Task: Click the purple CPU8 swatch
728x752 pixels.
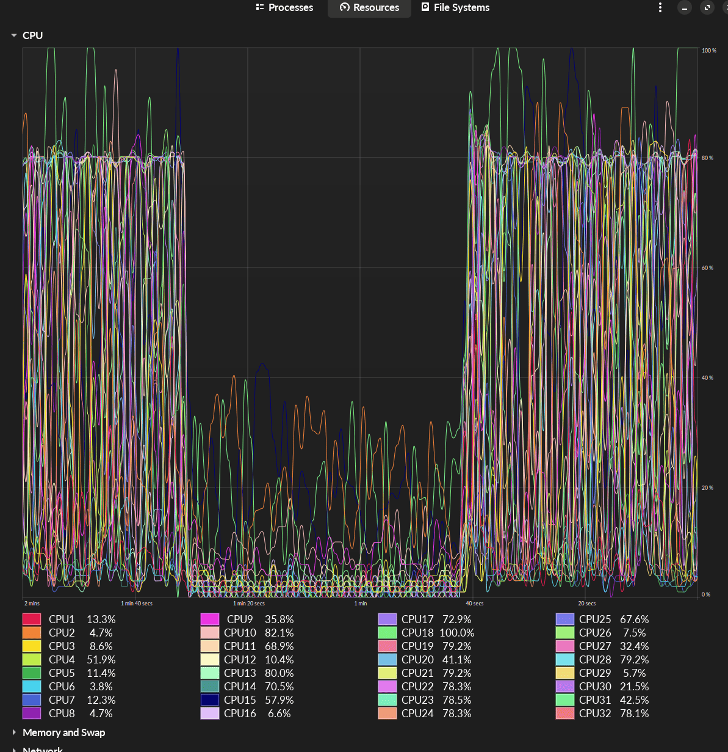Action: (x=32, y=714)
